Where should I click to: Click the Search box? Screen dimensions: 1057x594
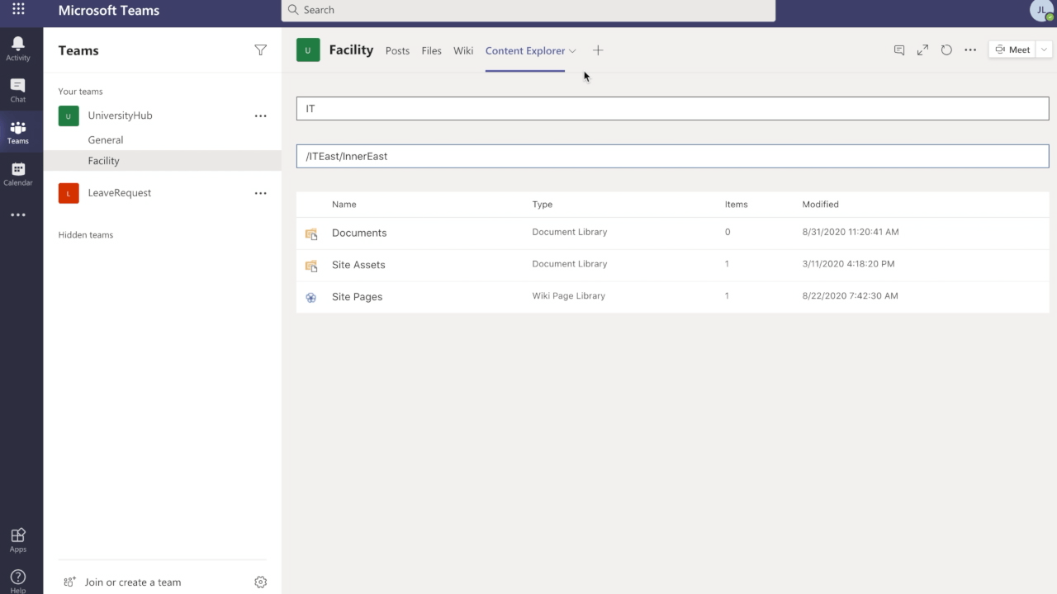pyautogui.click(x=528, y=10)
